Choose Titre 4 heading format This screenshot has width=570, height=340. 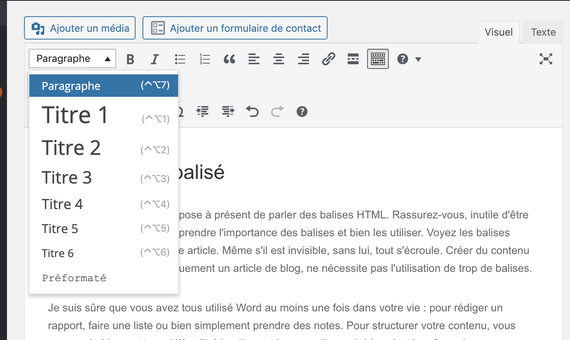point(104,204)
